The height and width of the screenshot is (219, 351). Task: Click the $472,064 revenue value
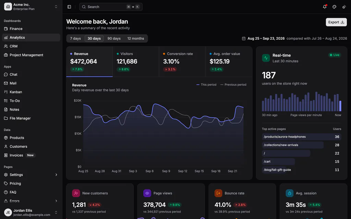(84, 62)
